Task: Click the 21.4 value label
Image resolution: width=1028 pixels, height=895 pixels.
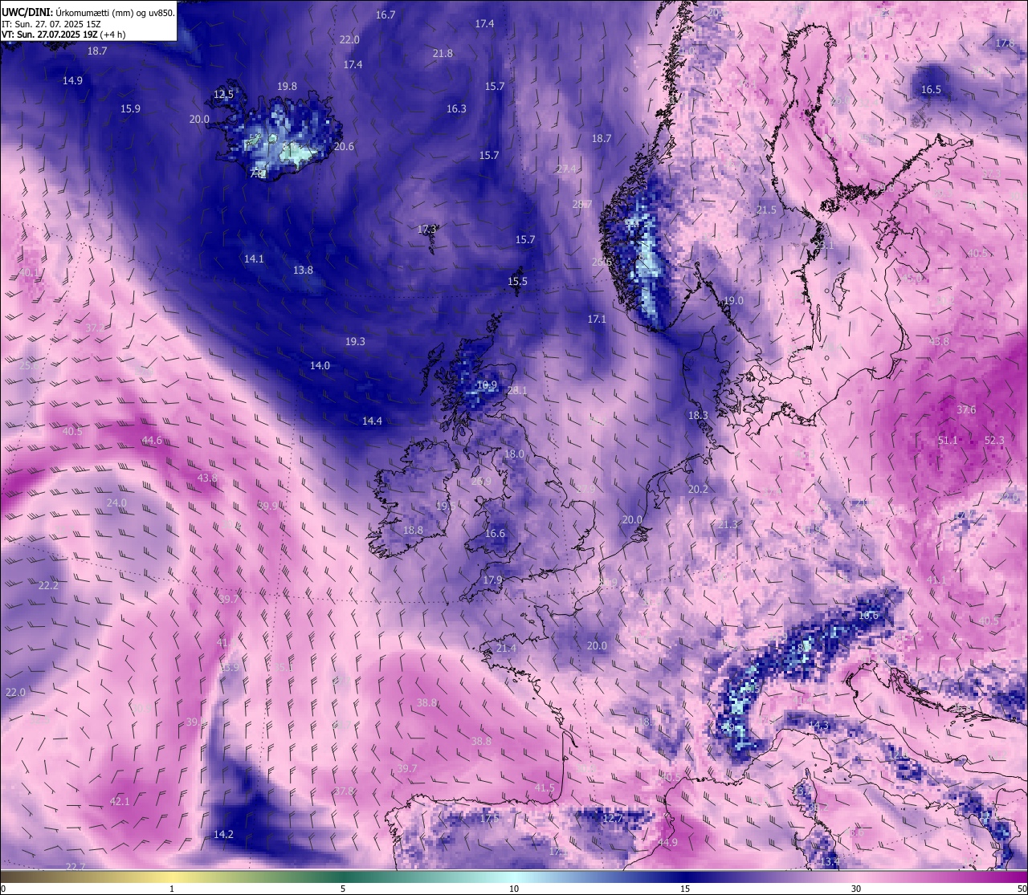Action: [x=506, y=648]
